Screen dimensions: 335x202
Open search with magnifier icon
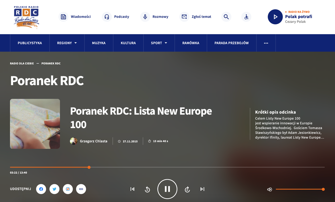(226, 17)
